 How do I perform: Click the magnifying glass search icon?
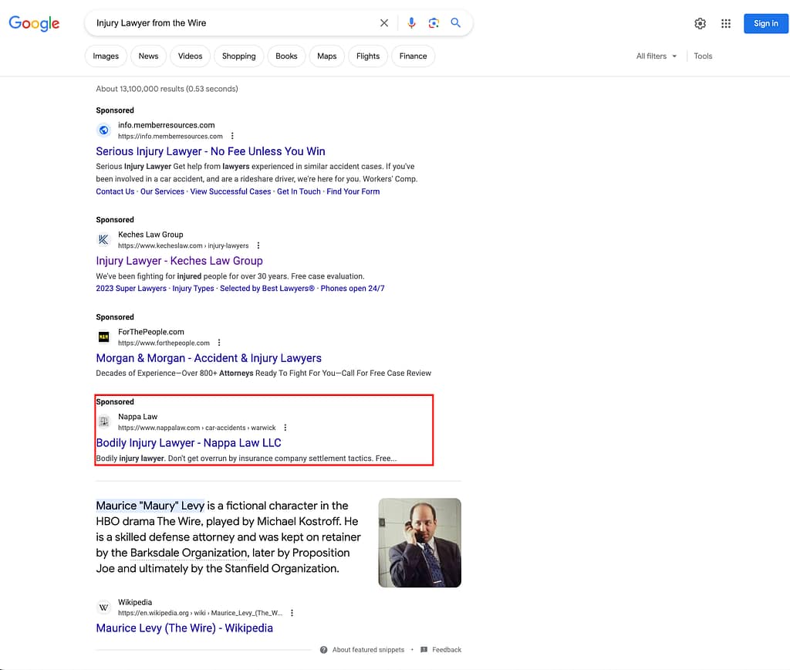(455, 22)
